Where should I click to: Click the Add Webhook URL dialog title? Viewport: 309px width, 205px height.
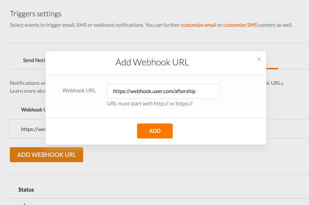[x=152, y=62]
